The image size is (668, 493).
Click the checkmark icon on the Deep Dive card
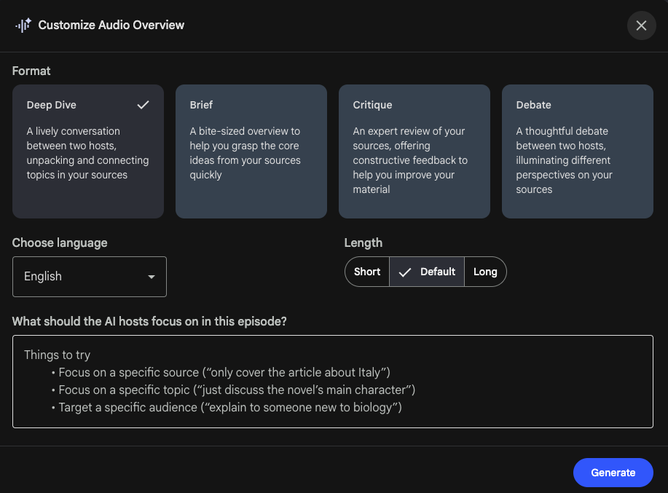pyautogui.click(x=144, y=104)
